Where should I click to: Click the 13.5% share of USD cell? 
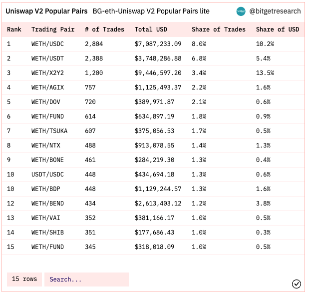point(265,73)
